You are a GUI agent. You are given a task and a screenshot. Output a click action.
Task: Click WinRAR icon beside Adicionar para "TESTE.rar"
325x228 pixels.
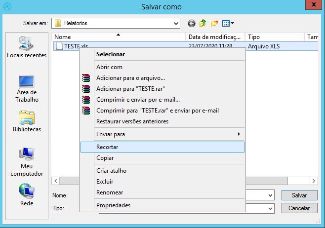coord(86,89)
